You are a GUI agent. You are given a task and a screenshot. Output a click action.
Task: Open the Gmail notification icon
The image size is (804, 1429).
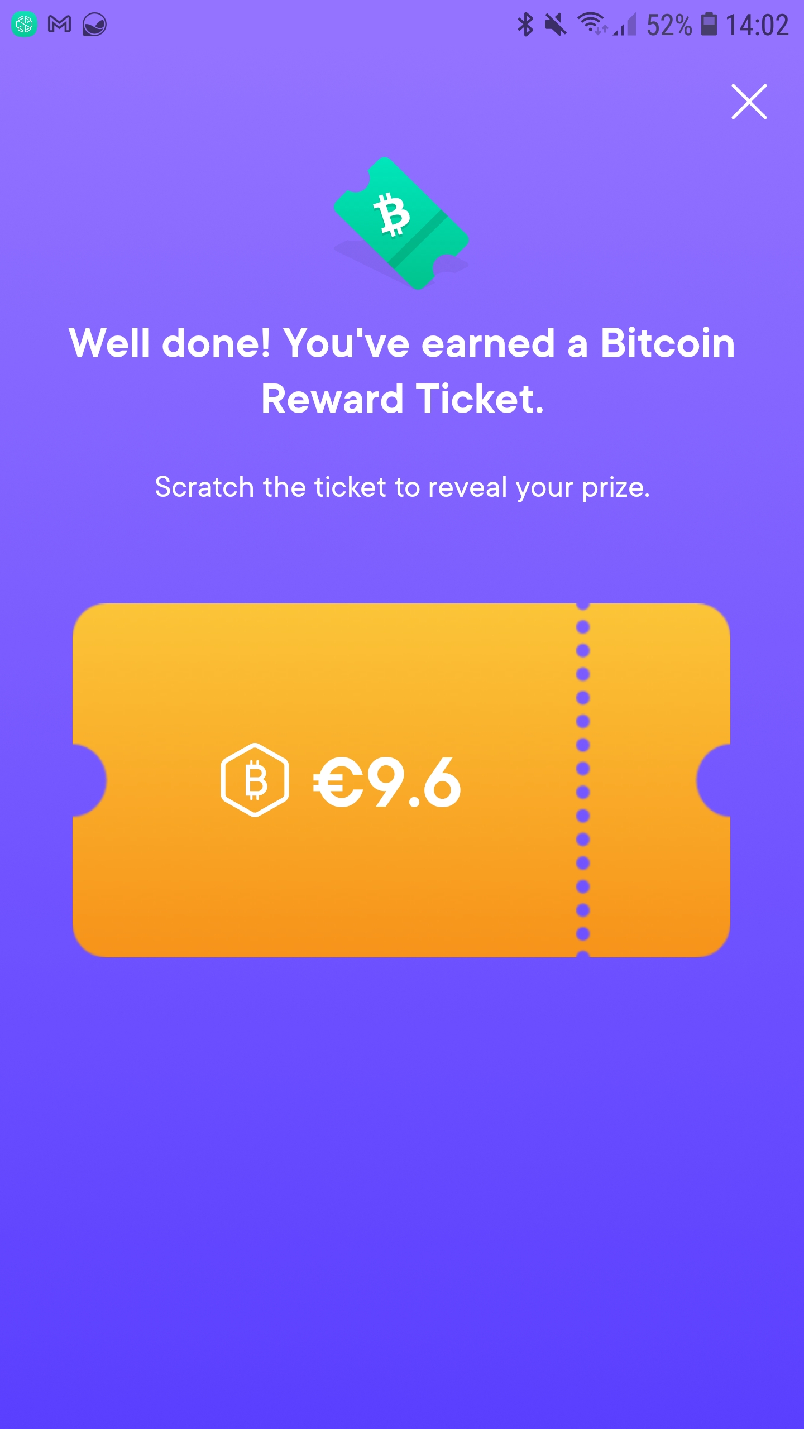point(59,25)
